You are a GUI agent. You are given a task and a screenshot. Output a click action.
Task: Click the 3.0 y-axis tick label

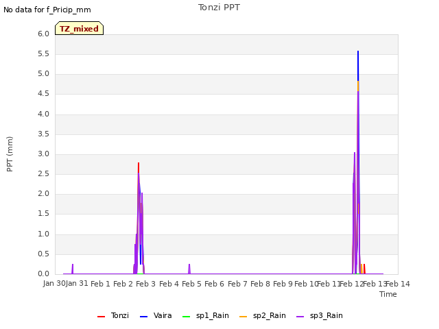click(x=43, y=154)
